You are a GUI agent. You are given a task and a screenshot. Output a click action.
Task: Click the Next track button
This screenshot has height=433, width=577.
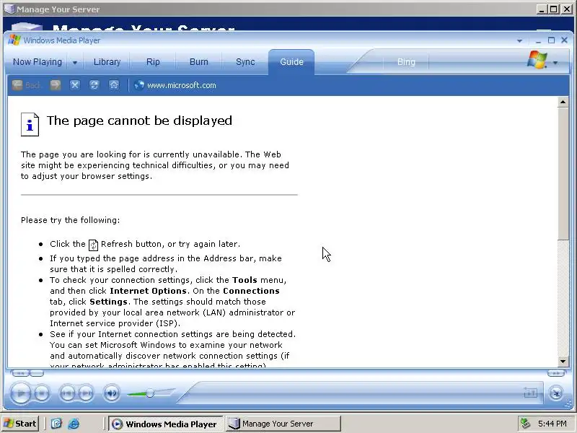pos(86,393)
